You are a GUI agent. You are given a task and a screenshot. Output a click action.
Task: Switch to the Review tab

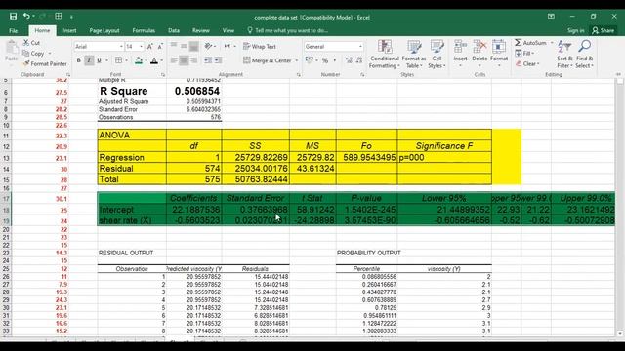(x=201, y=30)
